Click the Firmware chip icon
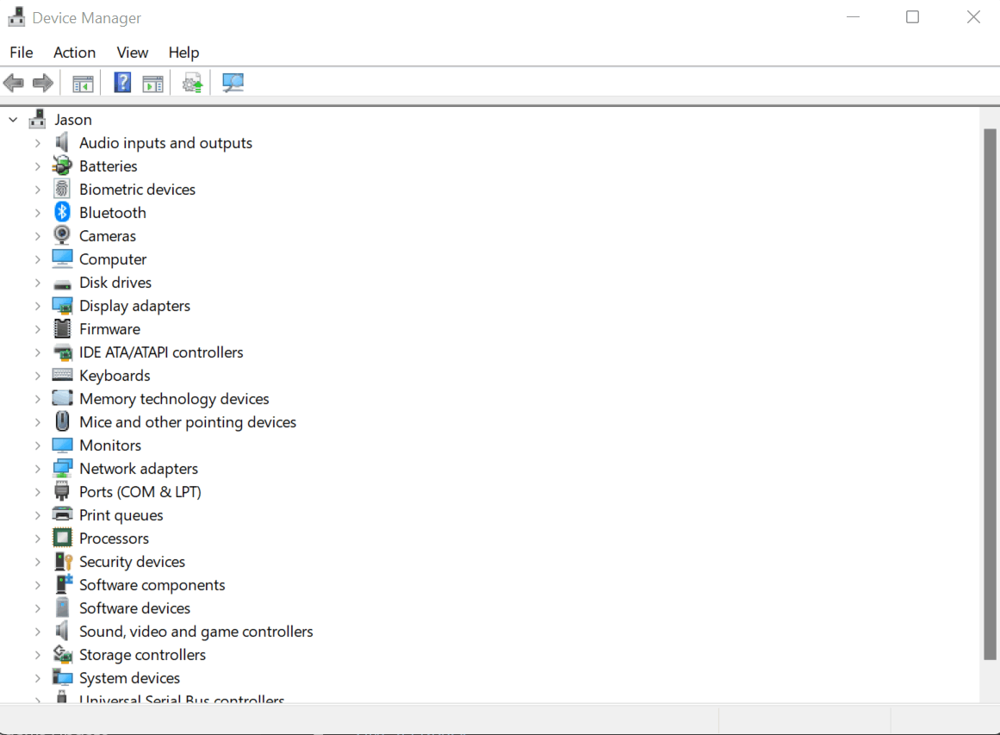 click(x=62, y=328)
